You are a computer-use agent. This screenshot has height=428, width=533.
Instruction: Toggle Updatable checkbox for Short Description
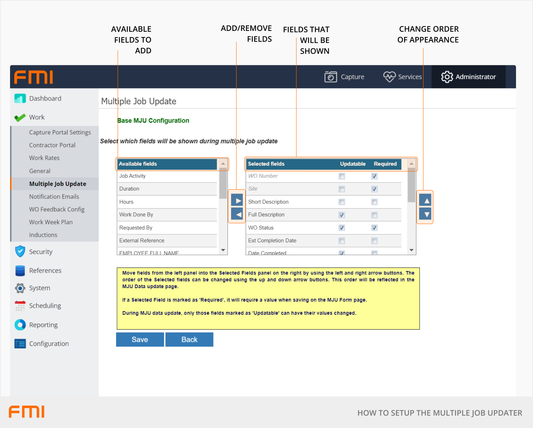342,202
